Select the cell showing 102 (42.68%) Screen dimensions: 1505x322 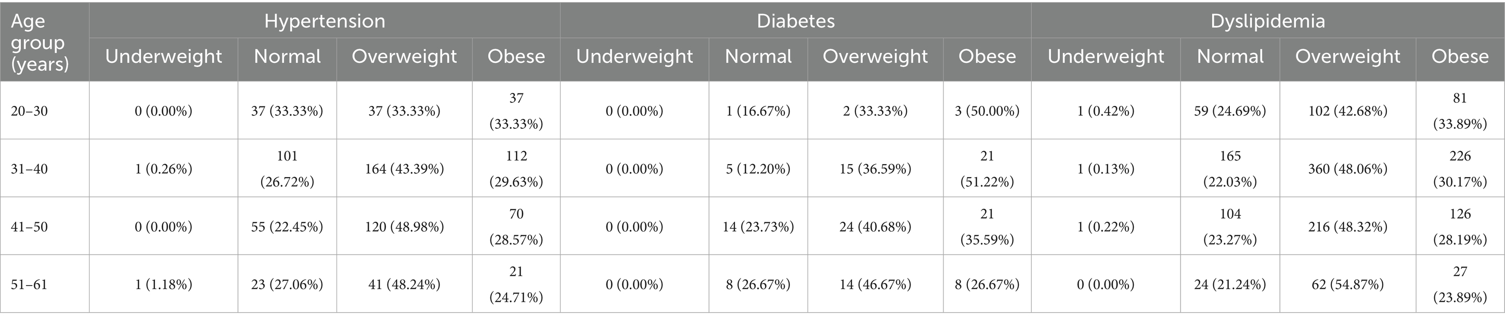pyautogui.click(x=1347, y=111)
